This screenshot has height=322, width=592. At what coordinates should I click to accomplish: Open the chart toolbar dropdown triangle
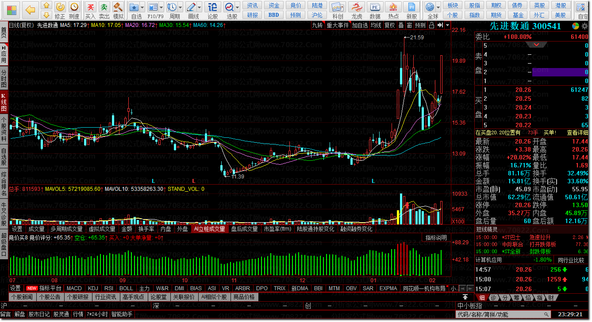[447, 25]
